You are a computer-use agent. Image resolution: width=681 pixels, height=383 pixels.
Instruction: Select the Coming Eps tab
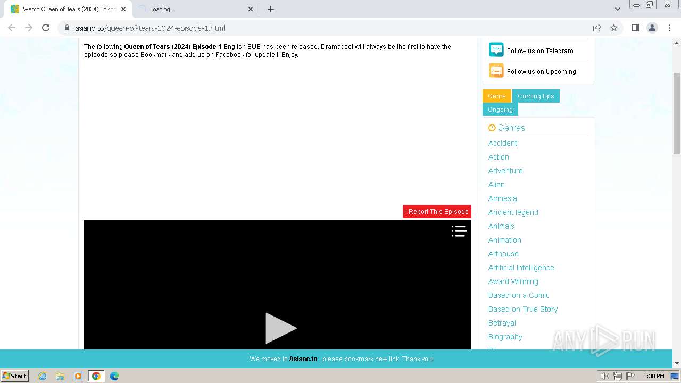pos(536,96)
